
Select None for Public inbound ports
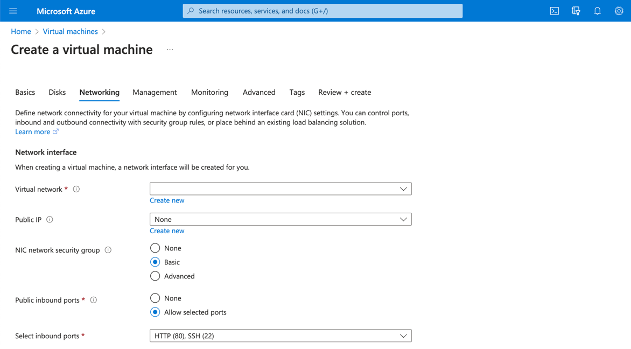(155, 298)
